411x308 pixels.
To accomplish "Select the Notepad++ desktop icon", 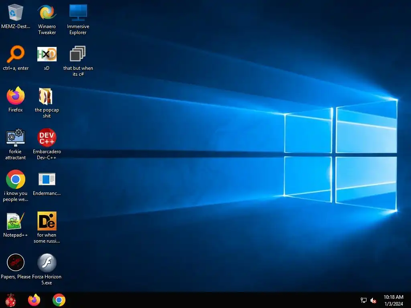I will coord(16,221).
